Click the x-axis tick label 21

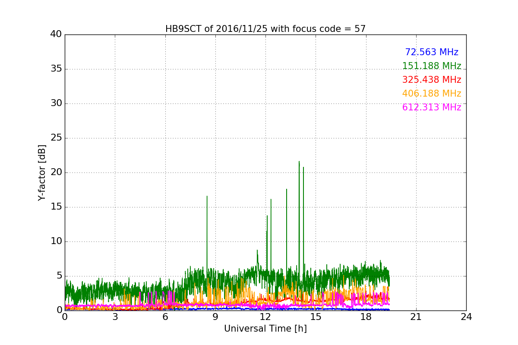coord(416,317)
